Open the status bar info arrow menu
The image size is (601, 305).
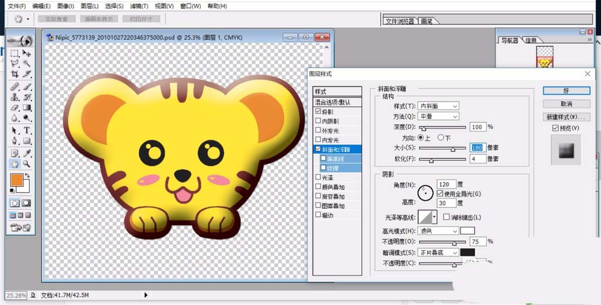point(145,295)
